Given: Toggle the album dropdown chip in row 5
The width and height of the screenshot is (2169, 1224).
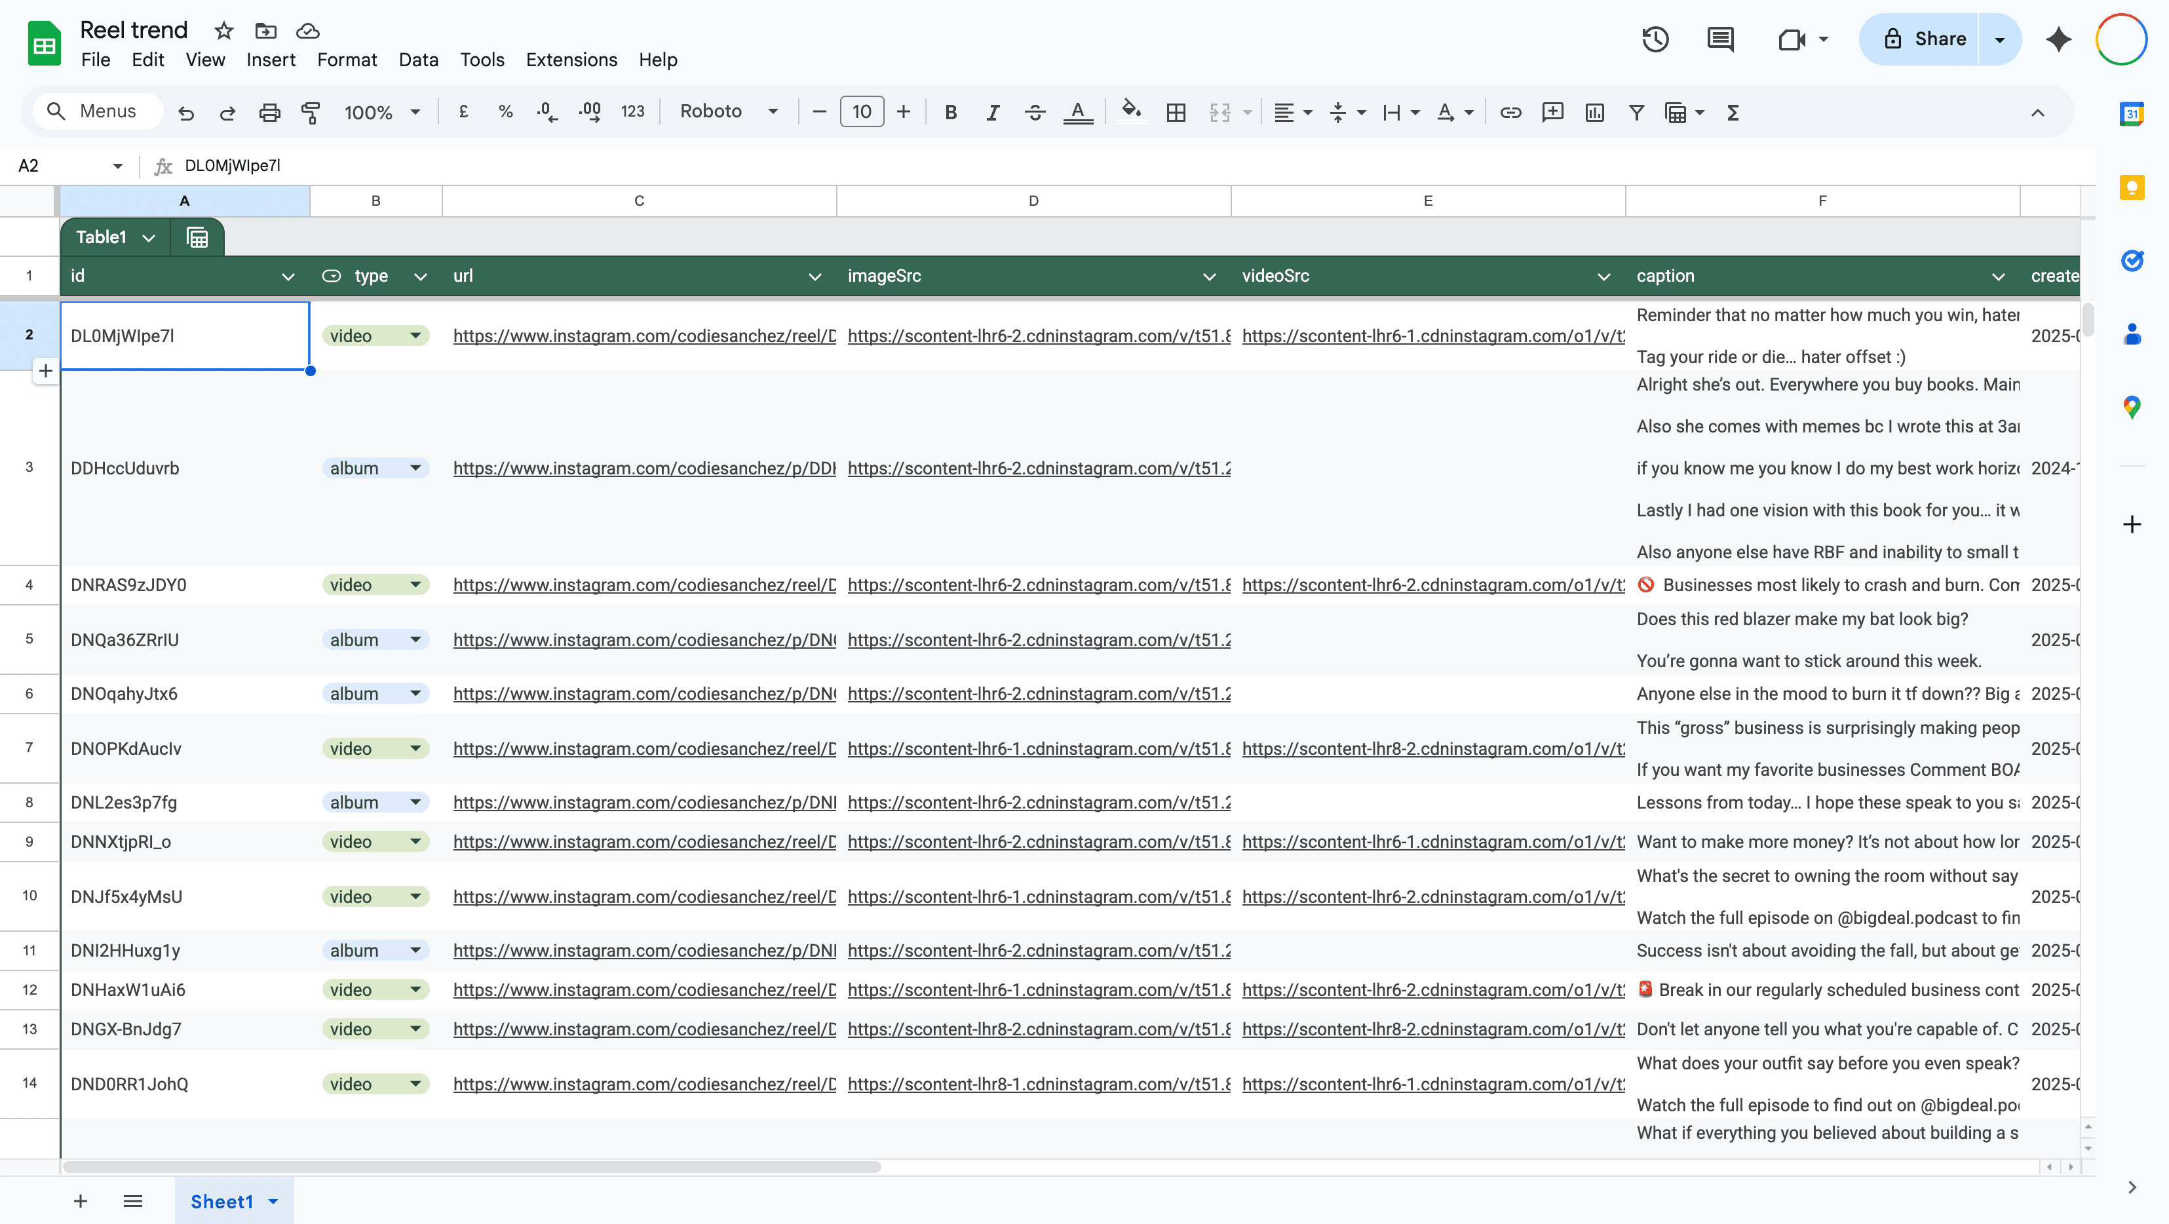Looking at the screenshot, I should 415,639.
